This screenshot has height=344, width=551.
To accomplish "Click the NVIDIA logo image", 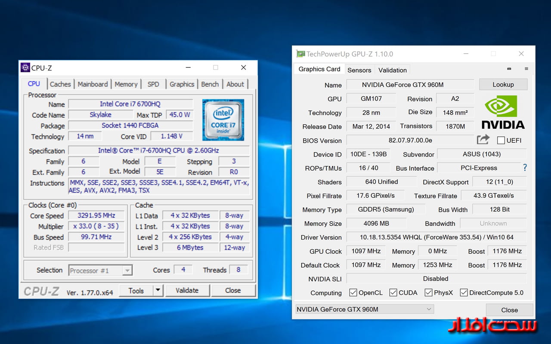I will tap(503, 113).
